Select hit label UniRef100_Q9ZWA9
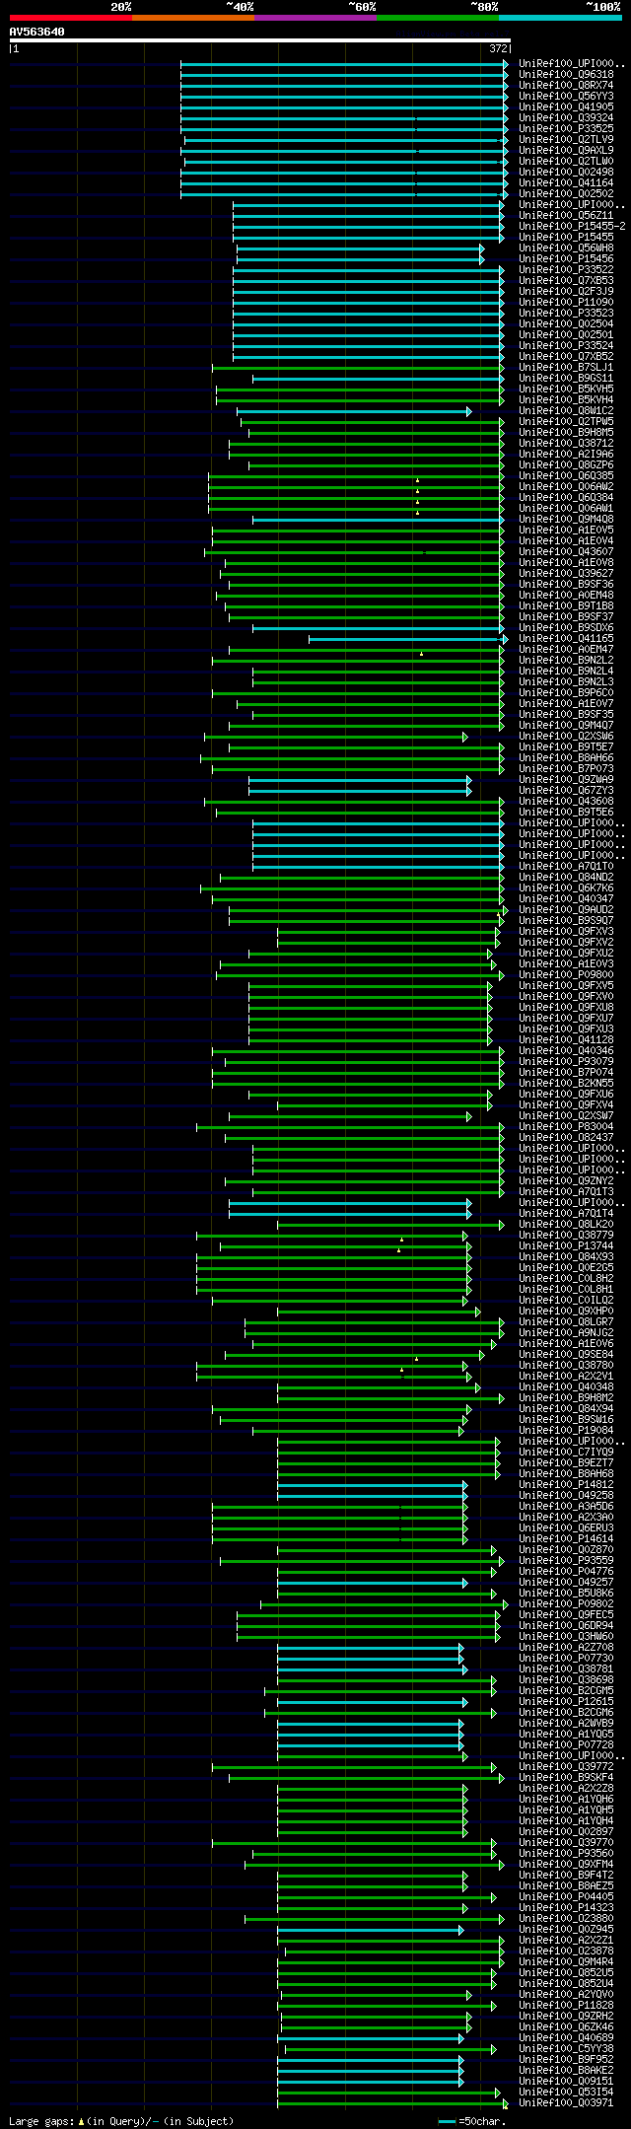Viewport: 631px width, 2129px height. pyautogui.click(x=566, y=779)
